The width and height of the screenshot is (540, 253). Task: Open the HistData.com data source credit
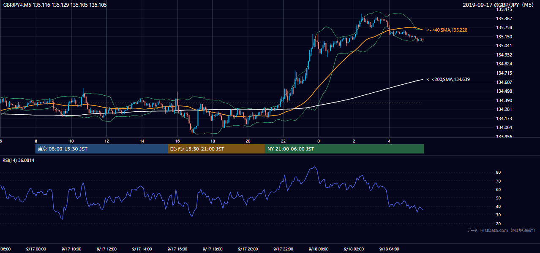(x=501, y=230)
